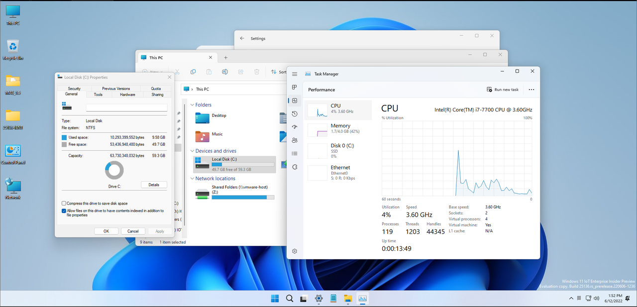Select the Recycle Bin desktop icon
Screen dimensions: 637x307
pos(13,50)
